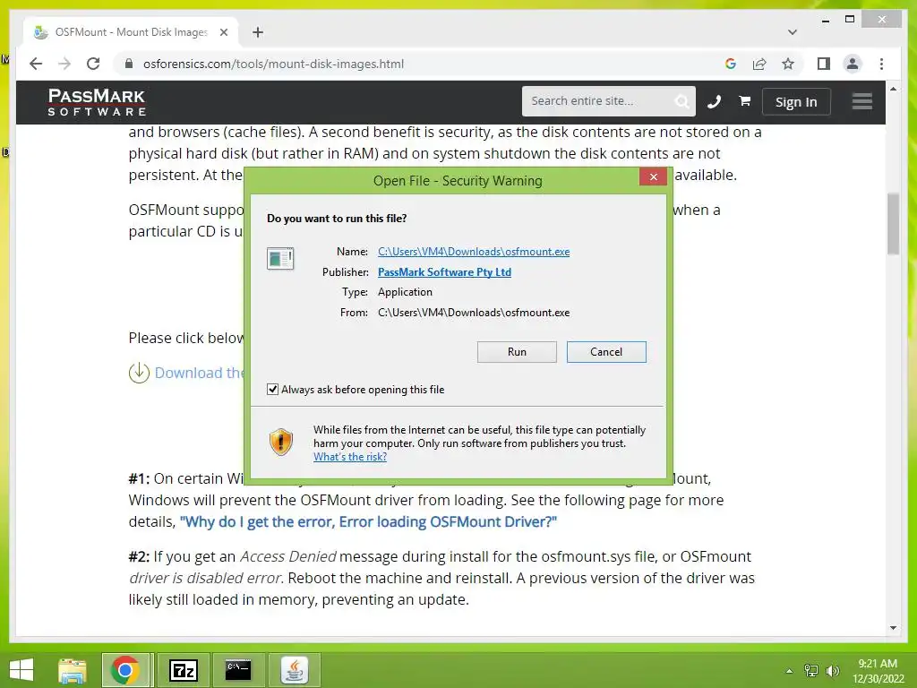
Task: Open the osfmount.exe file path link
Action: pos(473,252)
